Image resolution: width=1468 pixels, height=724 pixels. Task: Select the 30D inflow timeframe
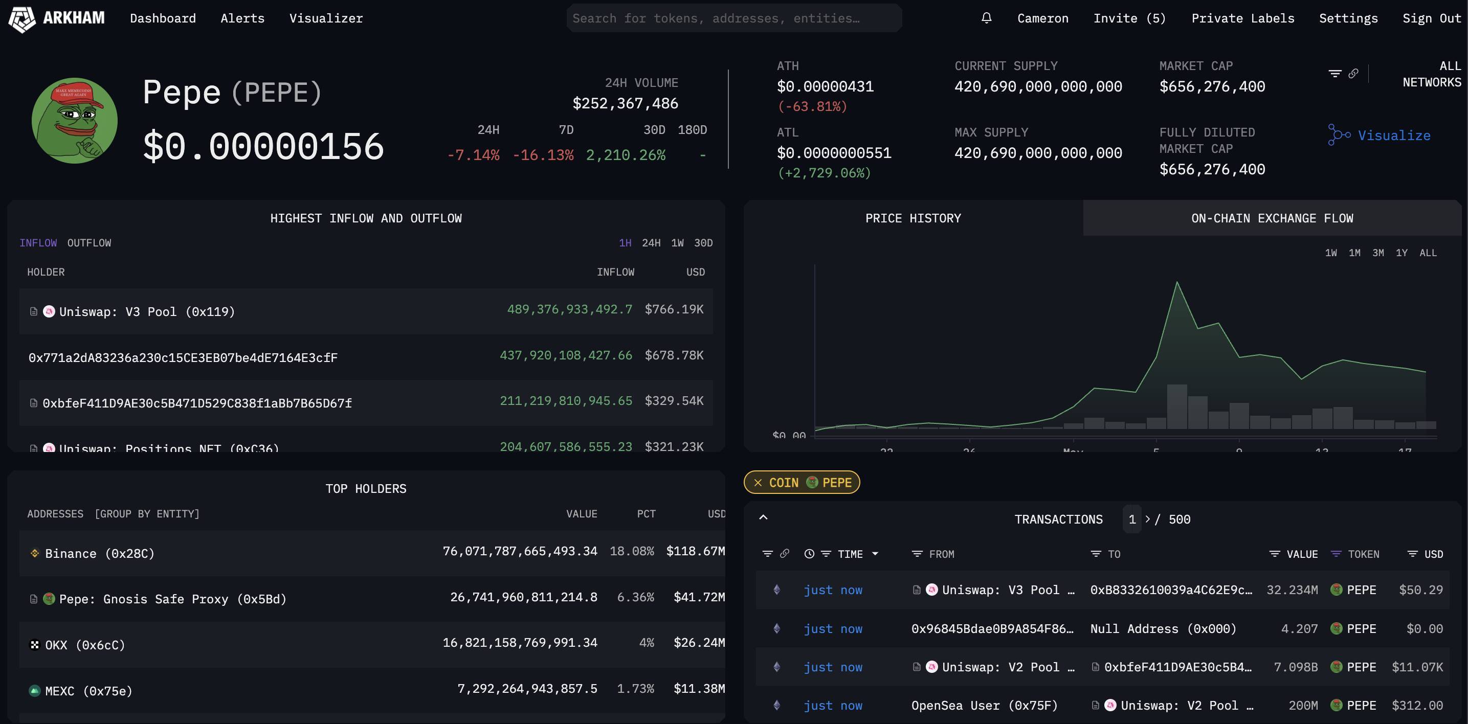click(x=703, y=243)
